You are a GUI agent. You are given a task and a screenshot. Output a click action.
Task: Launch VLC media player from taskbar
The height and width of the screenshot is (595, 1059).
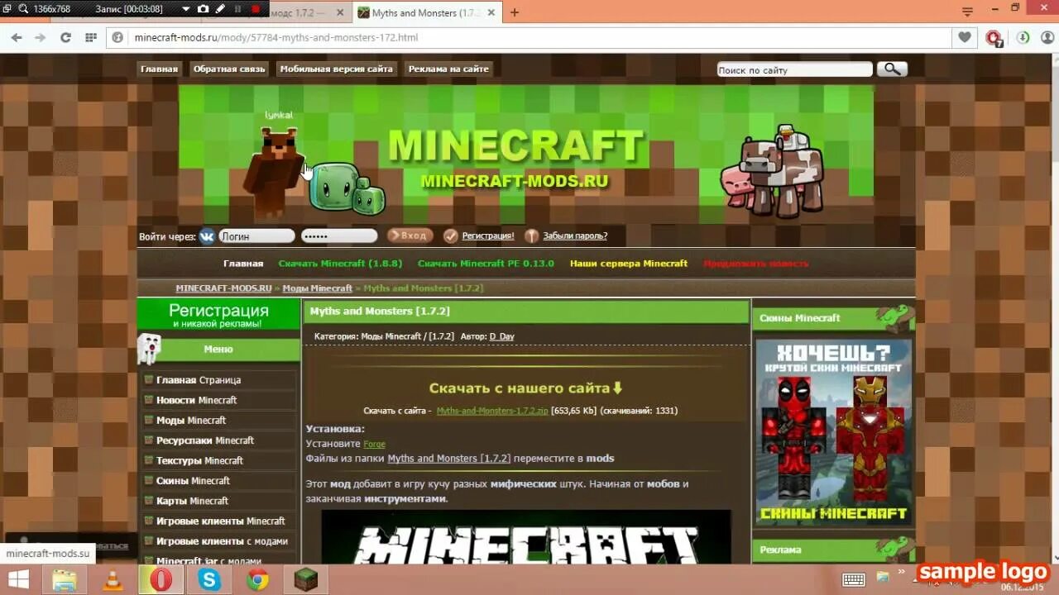click(112, 580)
